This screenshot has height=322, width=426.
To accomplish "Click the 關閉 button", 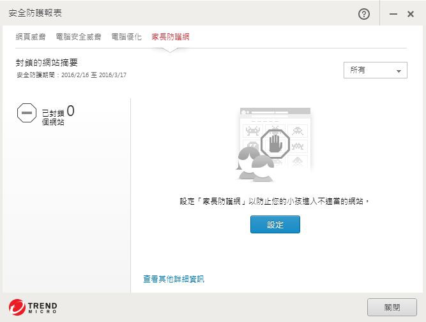I will 392,307.
